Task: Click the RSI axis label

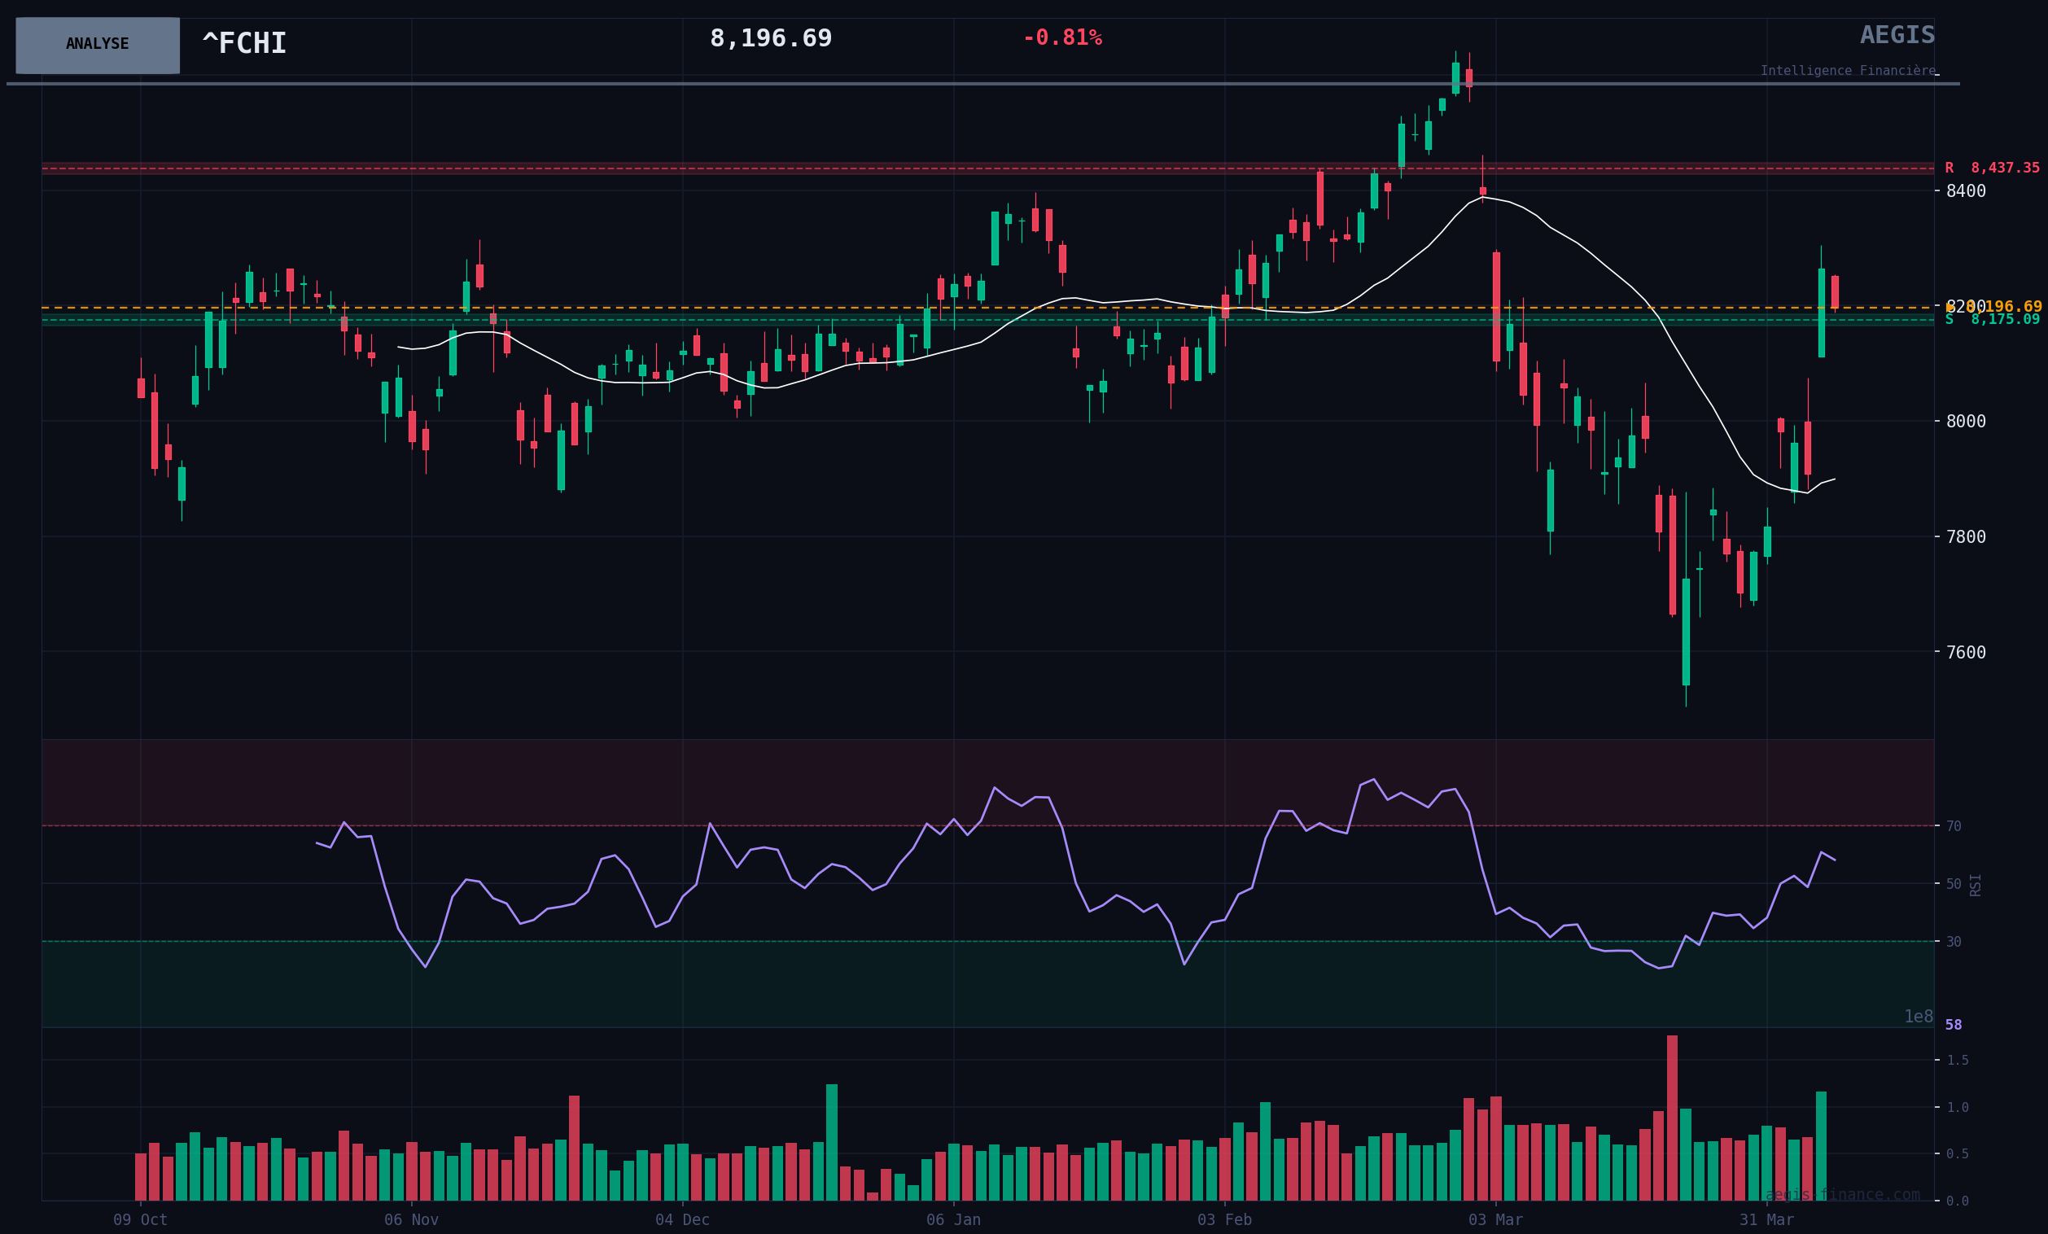Action: tap(1976, 884)
